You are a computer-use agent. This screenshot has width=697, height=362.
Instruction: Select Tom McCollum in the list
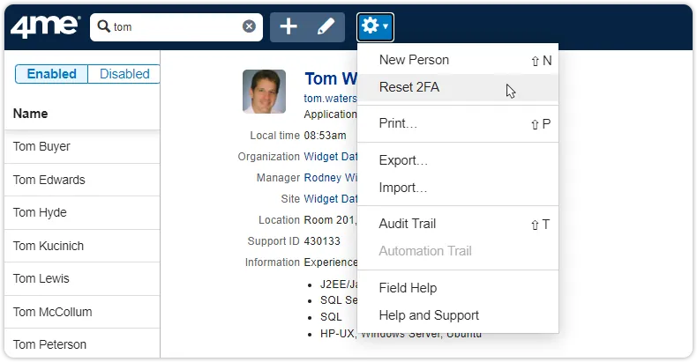[x=82, y=312]
